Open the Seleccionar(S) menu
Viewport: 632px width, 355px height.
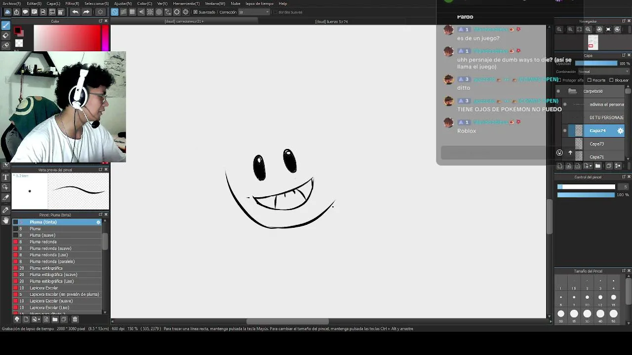coord(96,3)
